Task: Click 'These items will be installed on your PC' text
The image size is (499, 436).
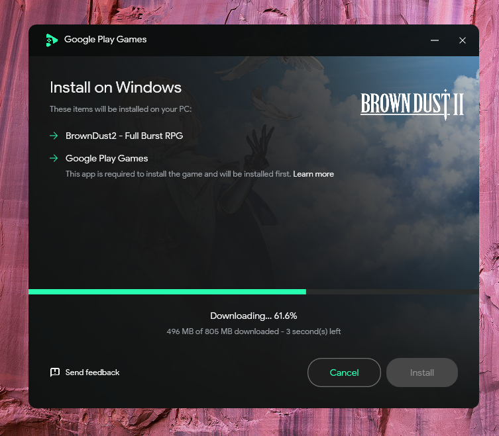Action: point(121,109)
